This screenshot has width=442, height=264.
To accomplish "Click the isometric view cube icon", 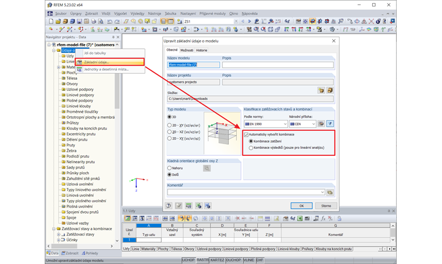I will pos(270,29).
